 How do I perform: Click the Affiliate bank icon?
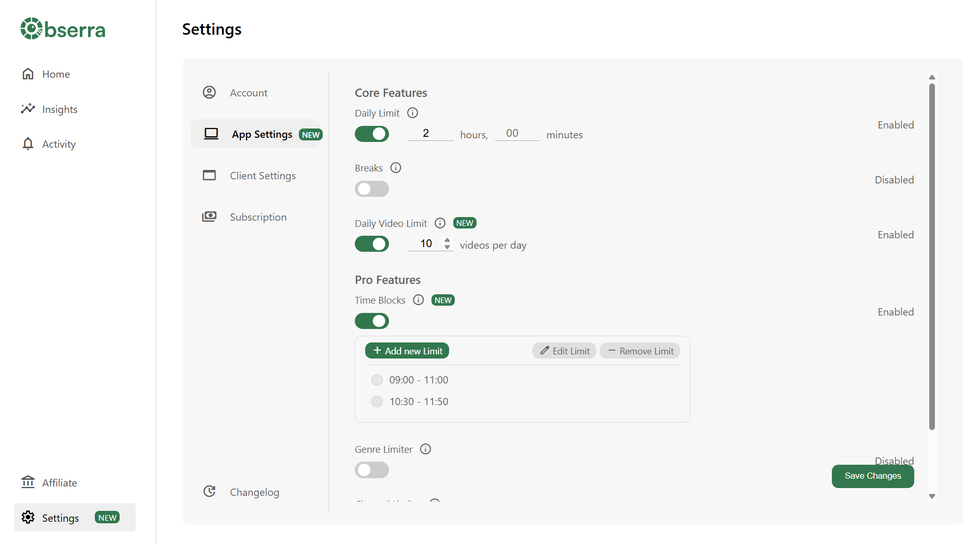[x=28, y=482]
